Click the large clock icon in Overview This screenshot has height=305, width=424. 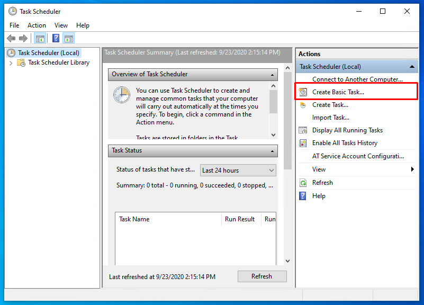tap(122, 95)
